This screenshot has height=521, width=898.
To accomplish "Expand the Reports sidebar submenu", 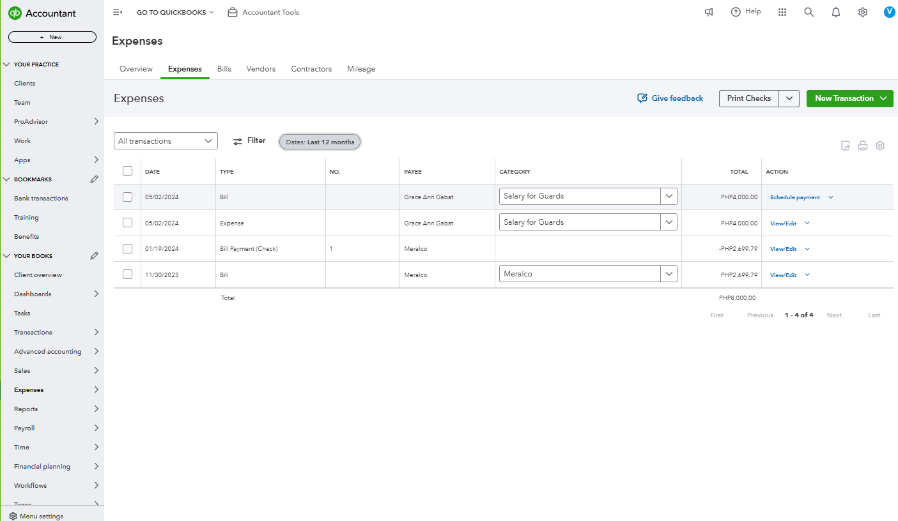I will (x=97, y=409).
